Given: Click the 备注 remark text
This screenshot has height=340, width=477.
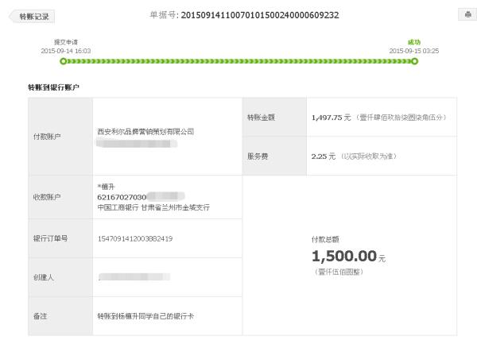Looking at the screenshot, I should pyautogui.click(x=145, y=316).
